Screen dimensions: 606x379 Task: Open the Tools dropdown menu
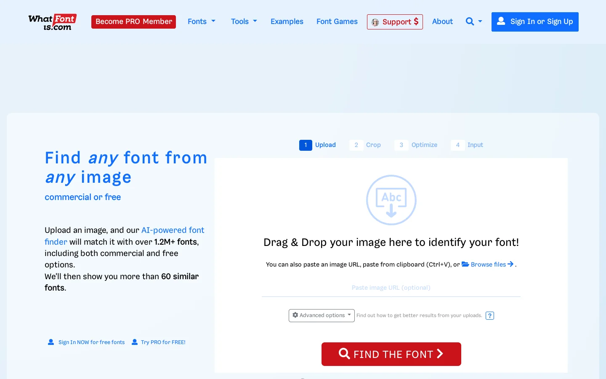(x=244, y=21)
